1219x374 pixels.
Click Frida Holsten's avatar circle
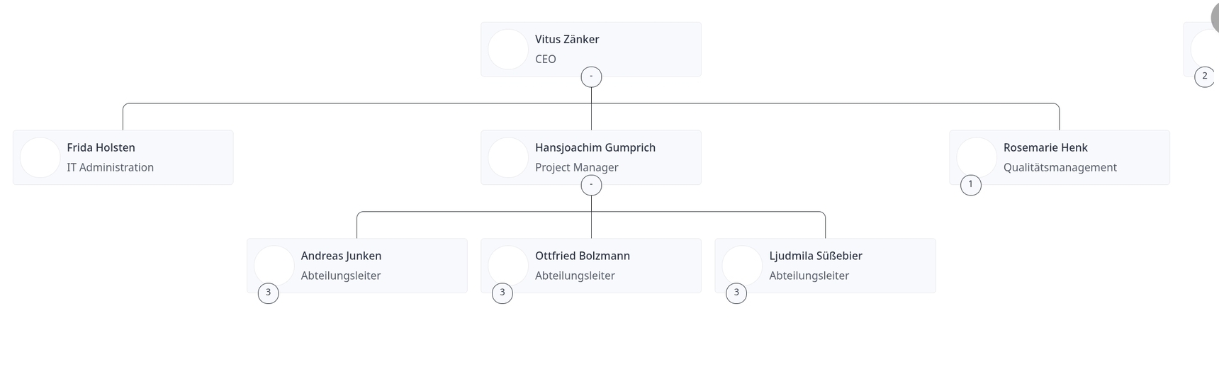click(x=40, y=157)
